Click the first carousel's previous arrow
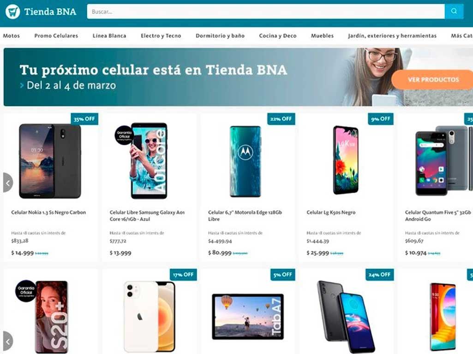Screen dimensions: 473x354 point(8,183)
